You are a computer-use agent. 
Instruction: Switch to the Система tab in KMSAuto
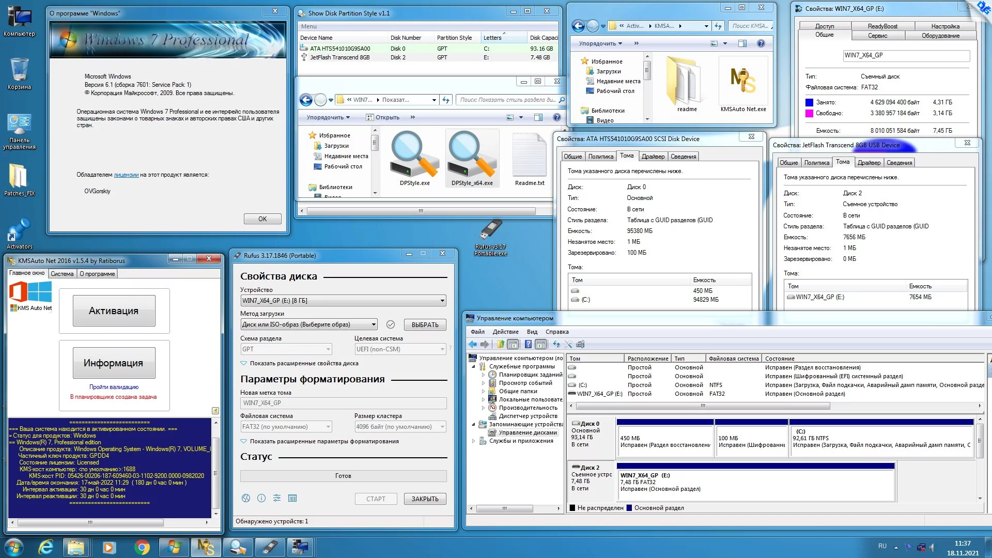pos(62,274)
